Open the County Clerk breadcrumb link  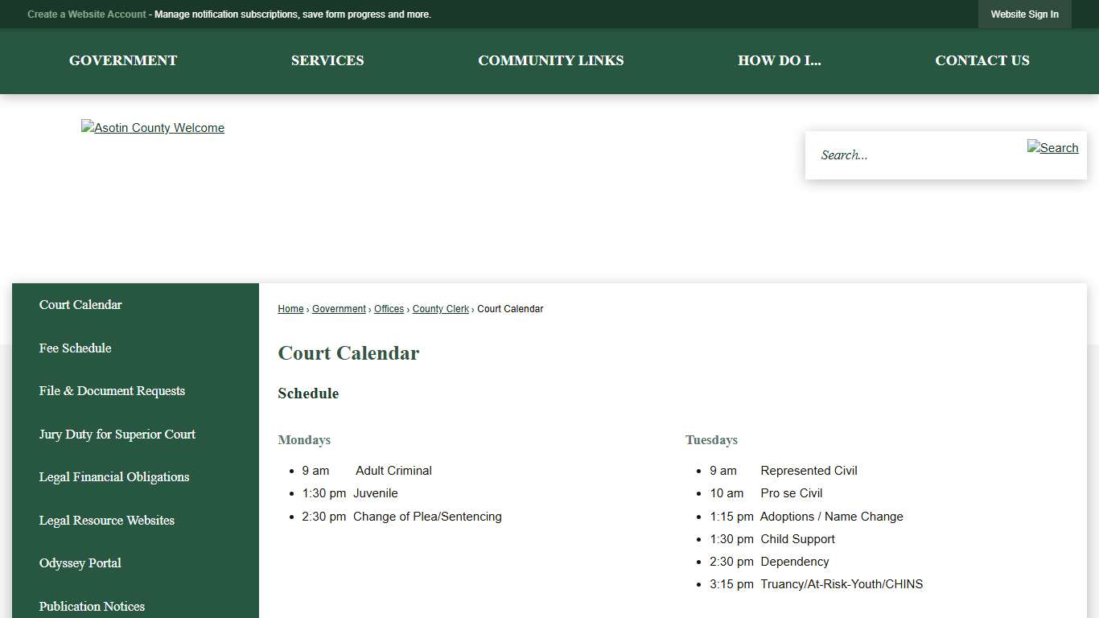click(x=441, y=308)
